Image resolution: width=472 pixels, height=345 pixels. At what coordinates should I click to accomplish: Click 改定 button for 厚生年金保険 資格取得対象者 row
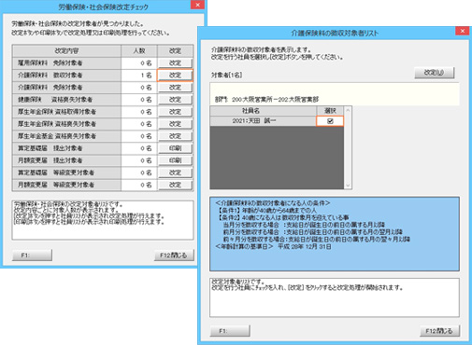pos(175,112)
